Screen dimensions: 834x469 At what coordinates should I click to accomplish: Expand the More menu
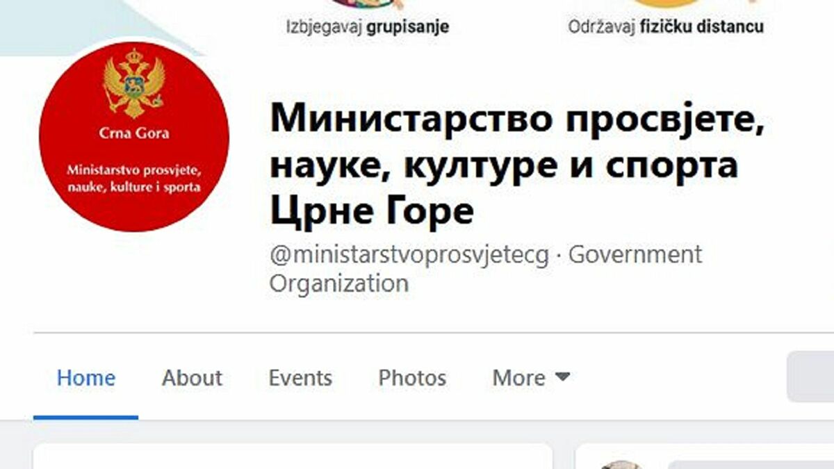point(532,378)
